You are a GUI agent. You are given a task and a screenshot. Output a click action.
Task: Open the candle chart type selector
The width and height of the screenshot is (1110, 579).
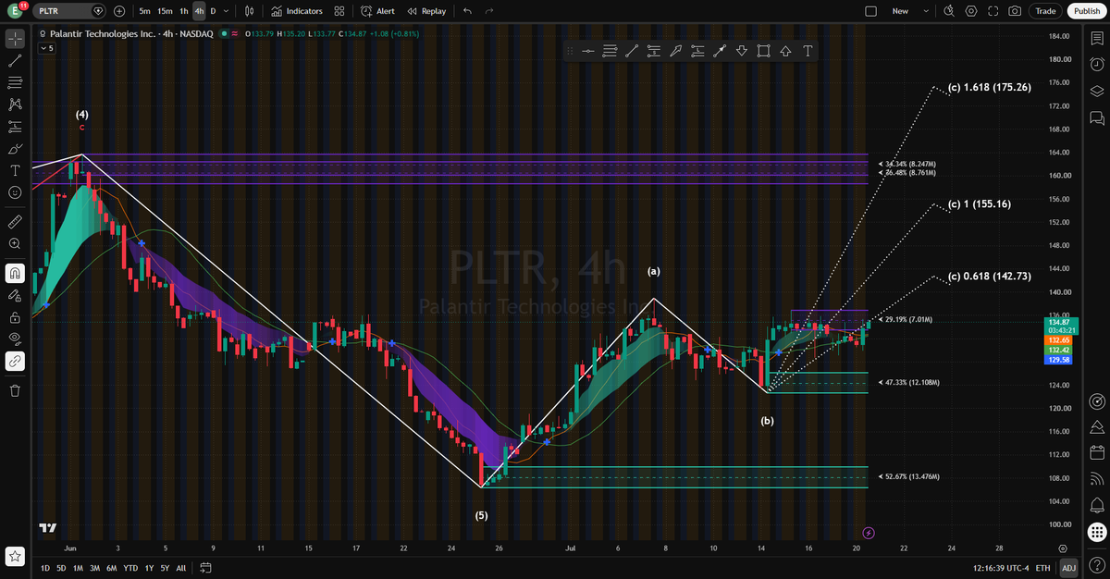pyautogui.click(x=249, y=11)
